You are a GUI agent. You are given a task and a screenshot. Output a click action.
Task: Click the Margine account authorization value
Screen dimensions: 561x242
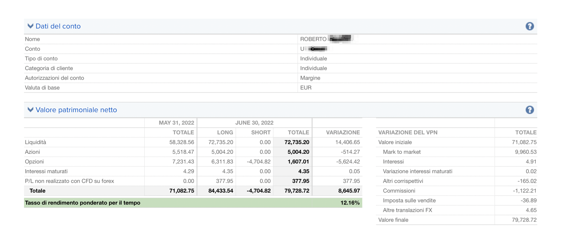click(x=310, y=78)
